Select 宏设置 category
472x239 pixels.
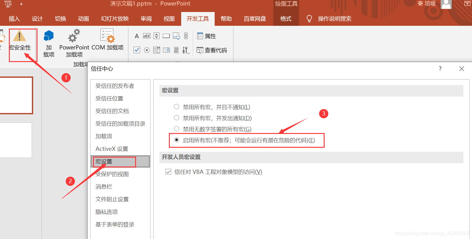(x=120, y=162)
